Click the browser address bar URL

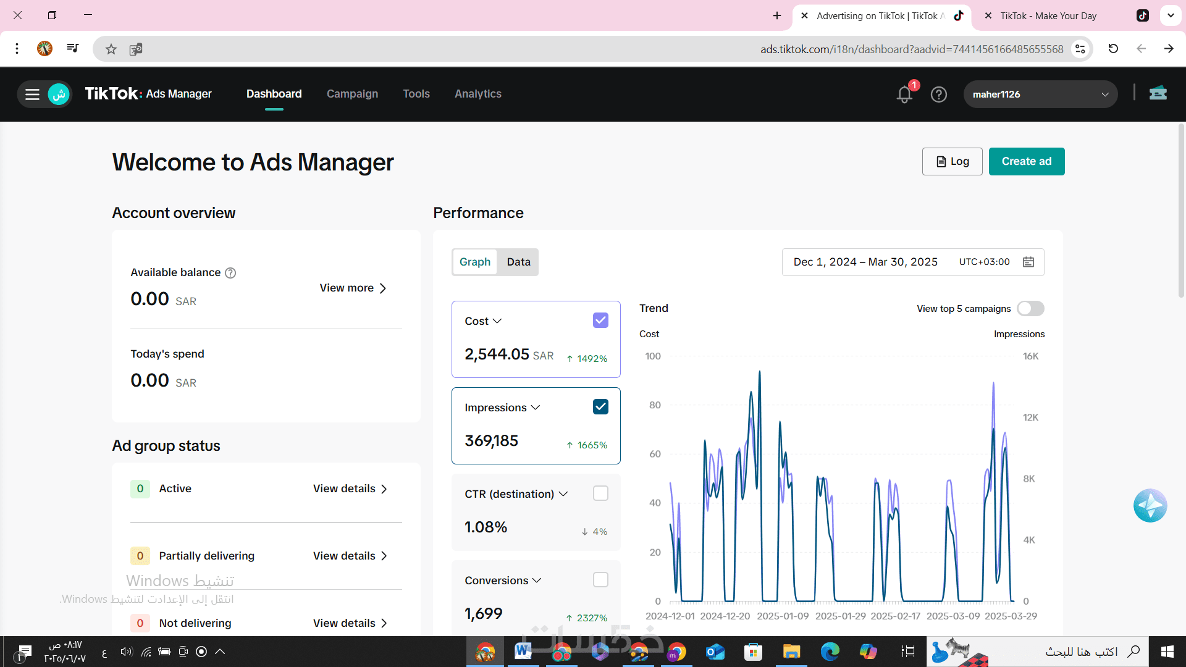(x=911, y=49)
